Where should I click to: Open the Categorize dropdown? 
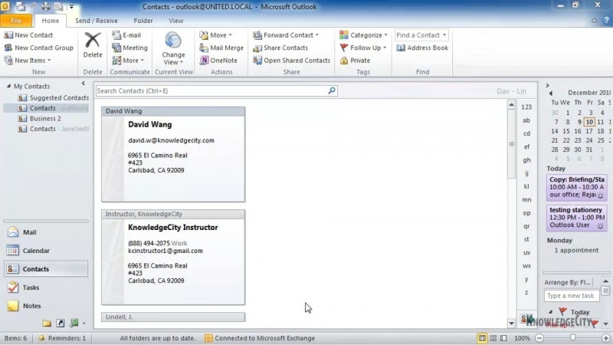click(x=363, y=35)
